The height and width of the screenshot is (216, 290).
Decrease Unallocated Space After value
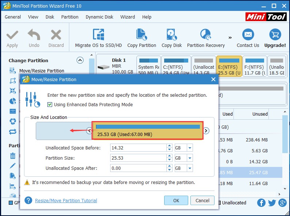pos(169,170)
